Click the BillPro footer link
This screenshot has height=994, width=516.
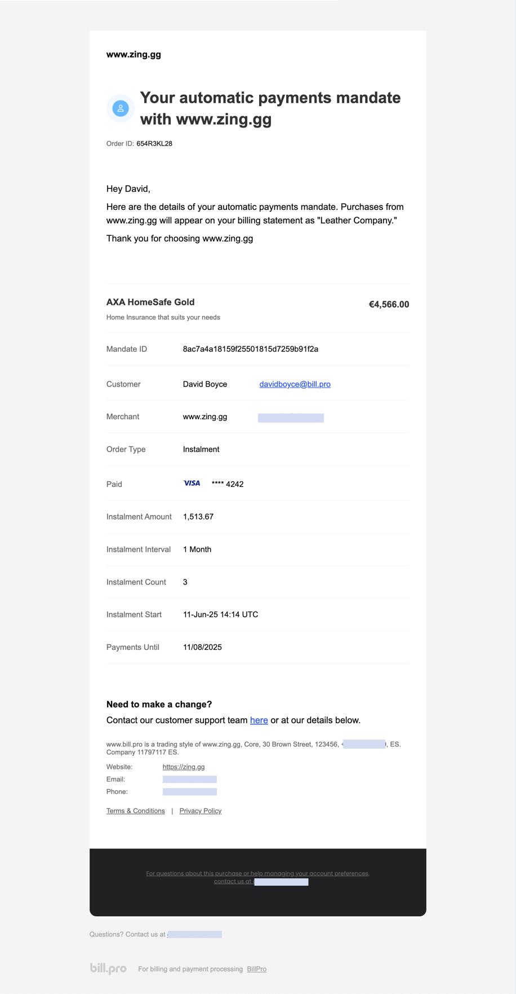click(257, 969)
